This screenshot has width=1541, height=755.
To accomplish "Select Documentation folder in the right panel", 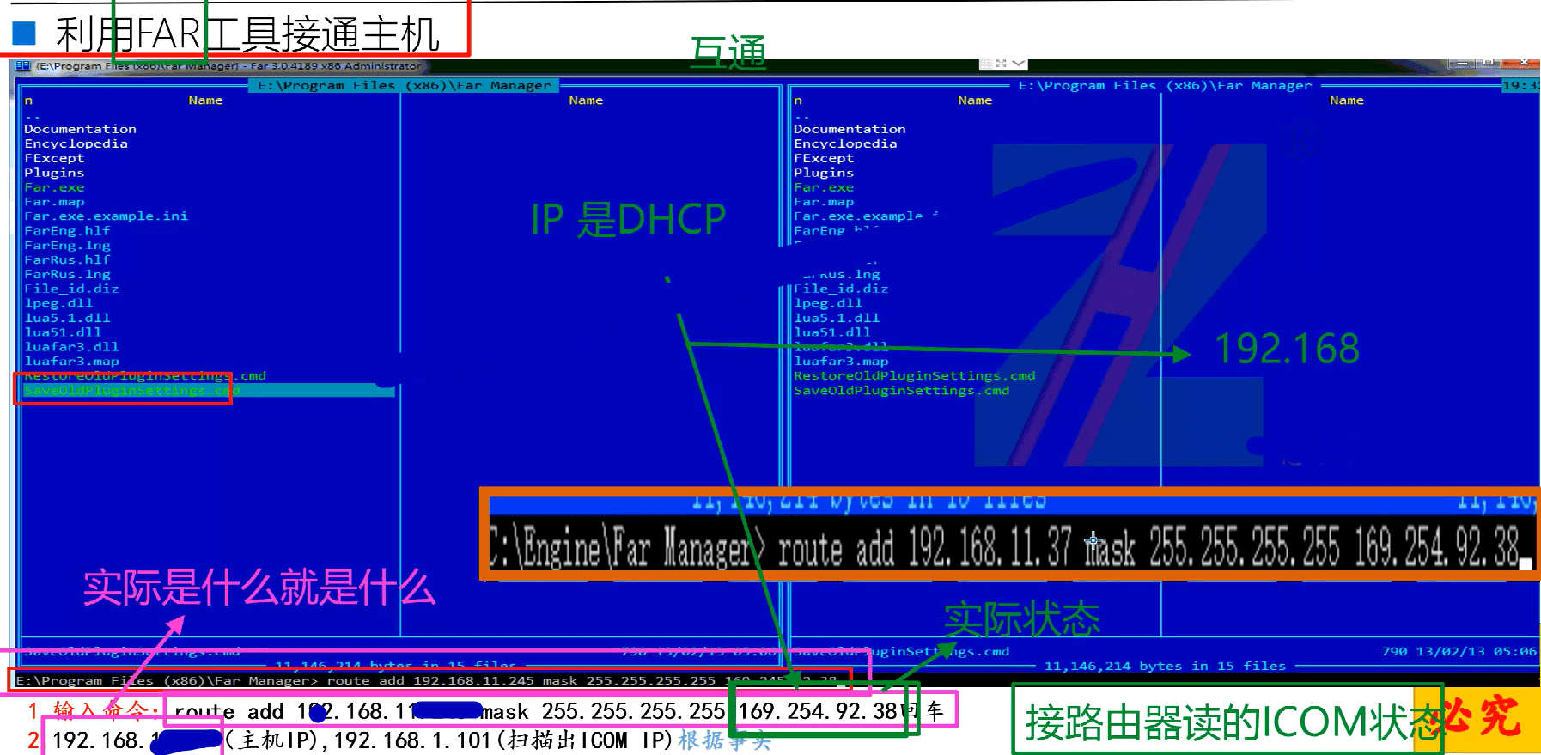I will click(850, 129).
